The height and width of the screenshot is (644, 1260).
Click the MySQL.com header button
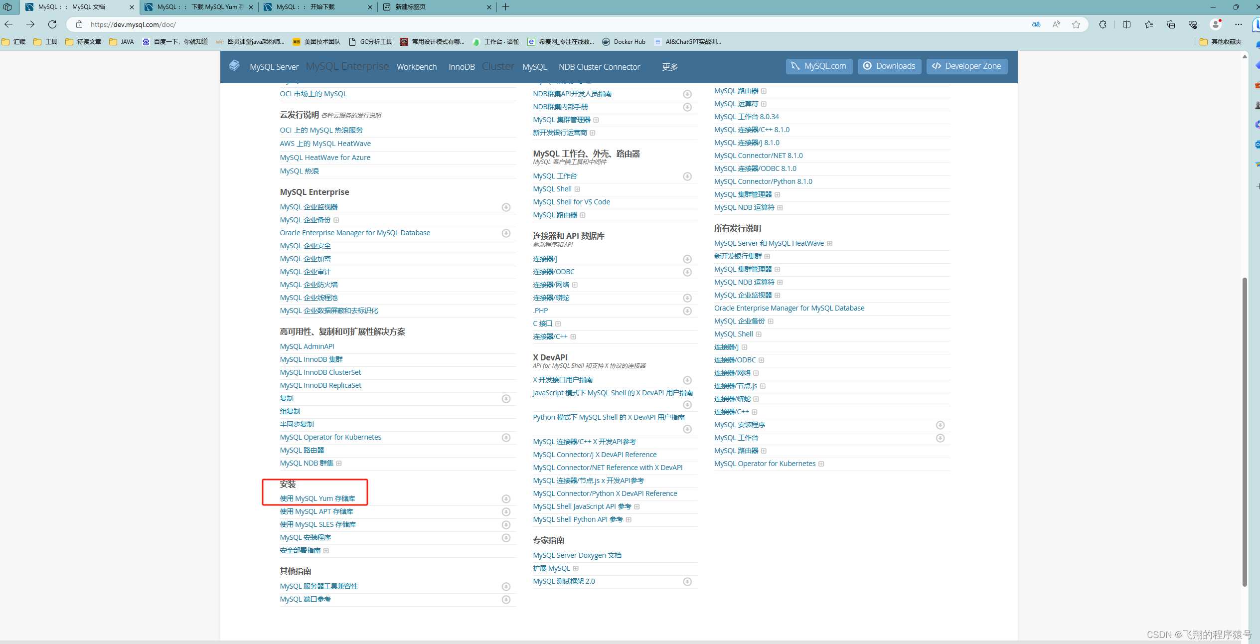(819, 66)
